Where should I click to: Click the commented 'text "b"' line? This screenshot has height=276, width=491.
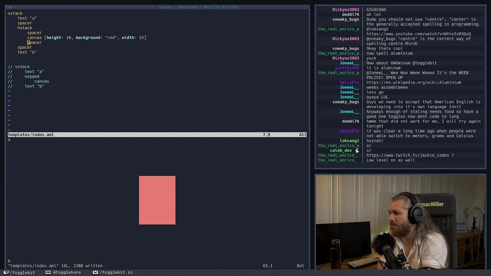point(35,86)
